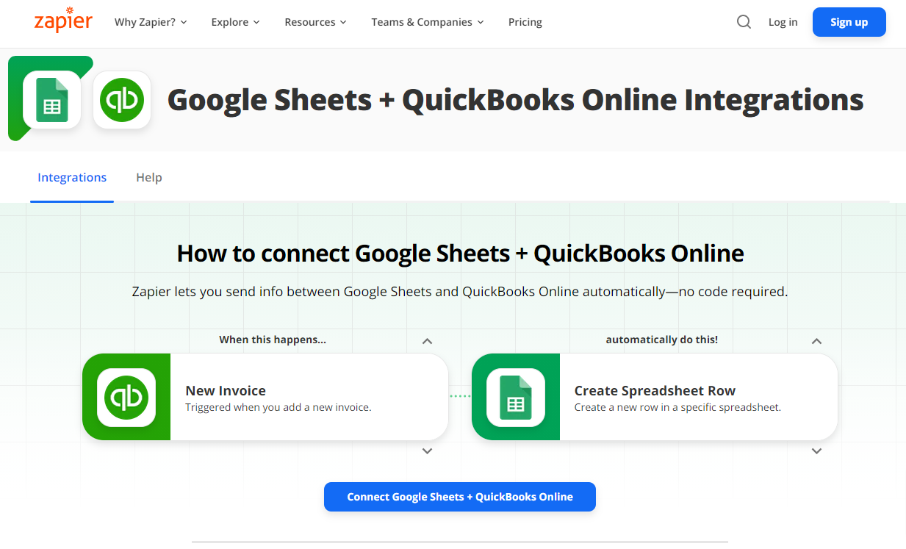Screen dimensions: 906x549
Task: Expand the Teams & Companies menu
Action: pyautogui.click(x=428, y=22)
